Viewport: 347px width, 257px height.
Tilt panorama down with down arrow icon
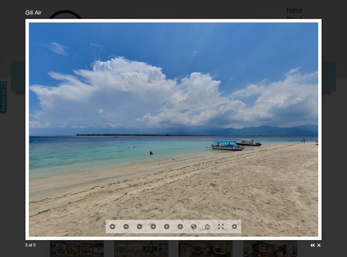click(x=180, y=227)
